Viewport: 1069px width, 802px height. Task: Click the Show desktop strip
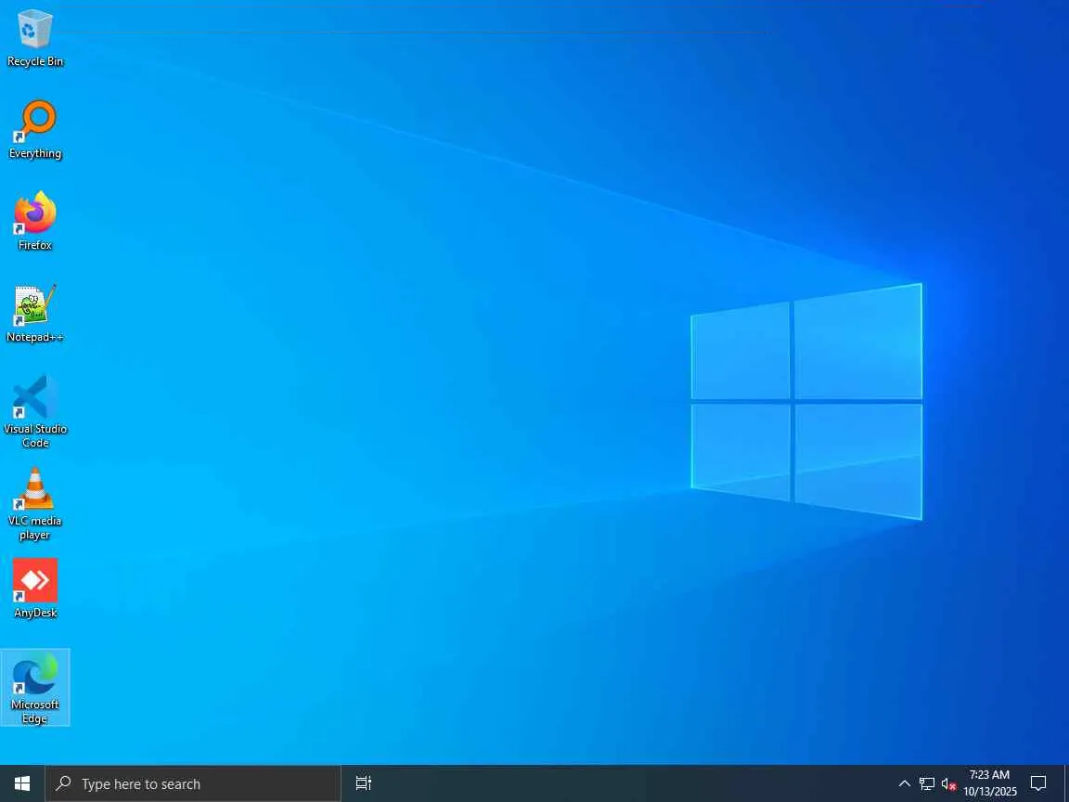pos(1065,783)
